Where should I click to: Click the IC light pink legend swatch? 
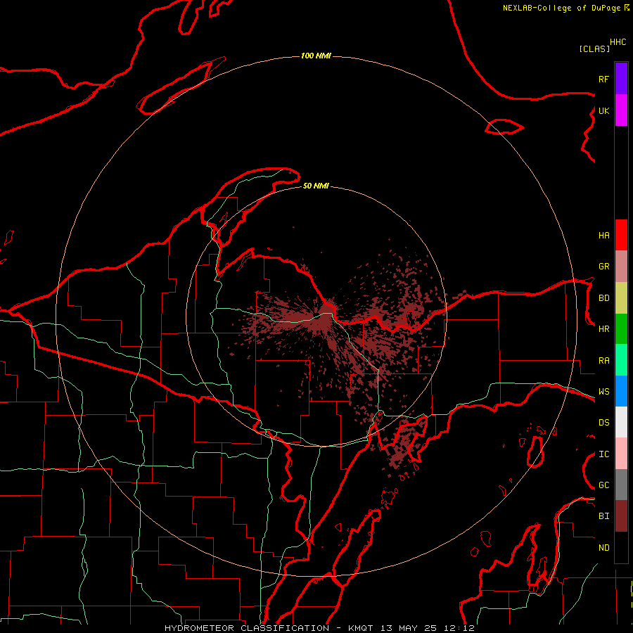621,454
